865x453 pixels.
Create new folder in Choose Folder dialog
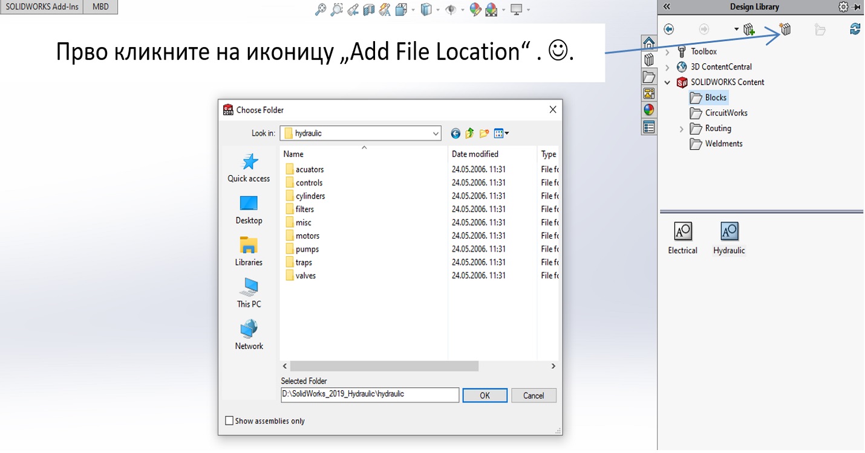[x=484, y=133]
